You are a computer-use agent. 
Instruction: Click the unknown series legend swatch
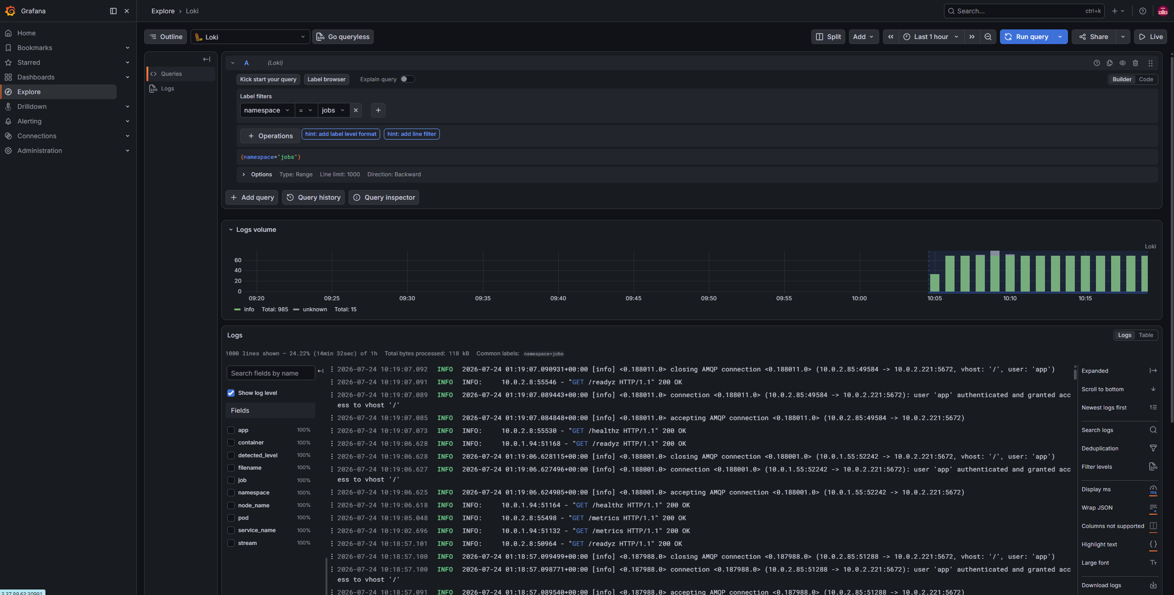pos(296,309)
